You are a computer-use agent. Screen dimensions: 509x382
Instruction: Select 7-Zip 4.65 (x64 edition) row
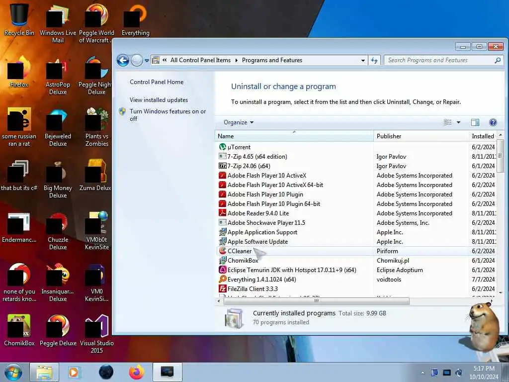click(356, 157)
